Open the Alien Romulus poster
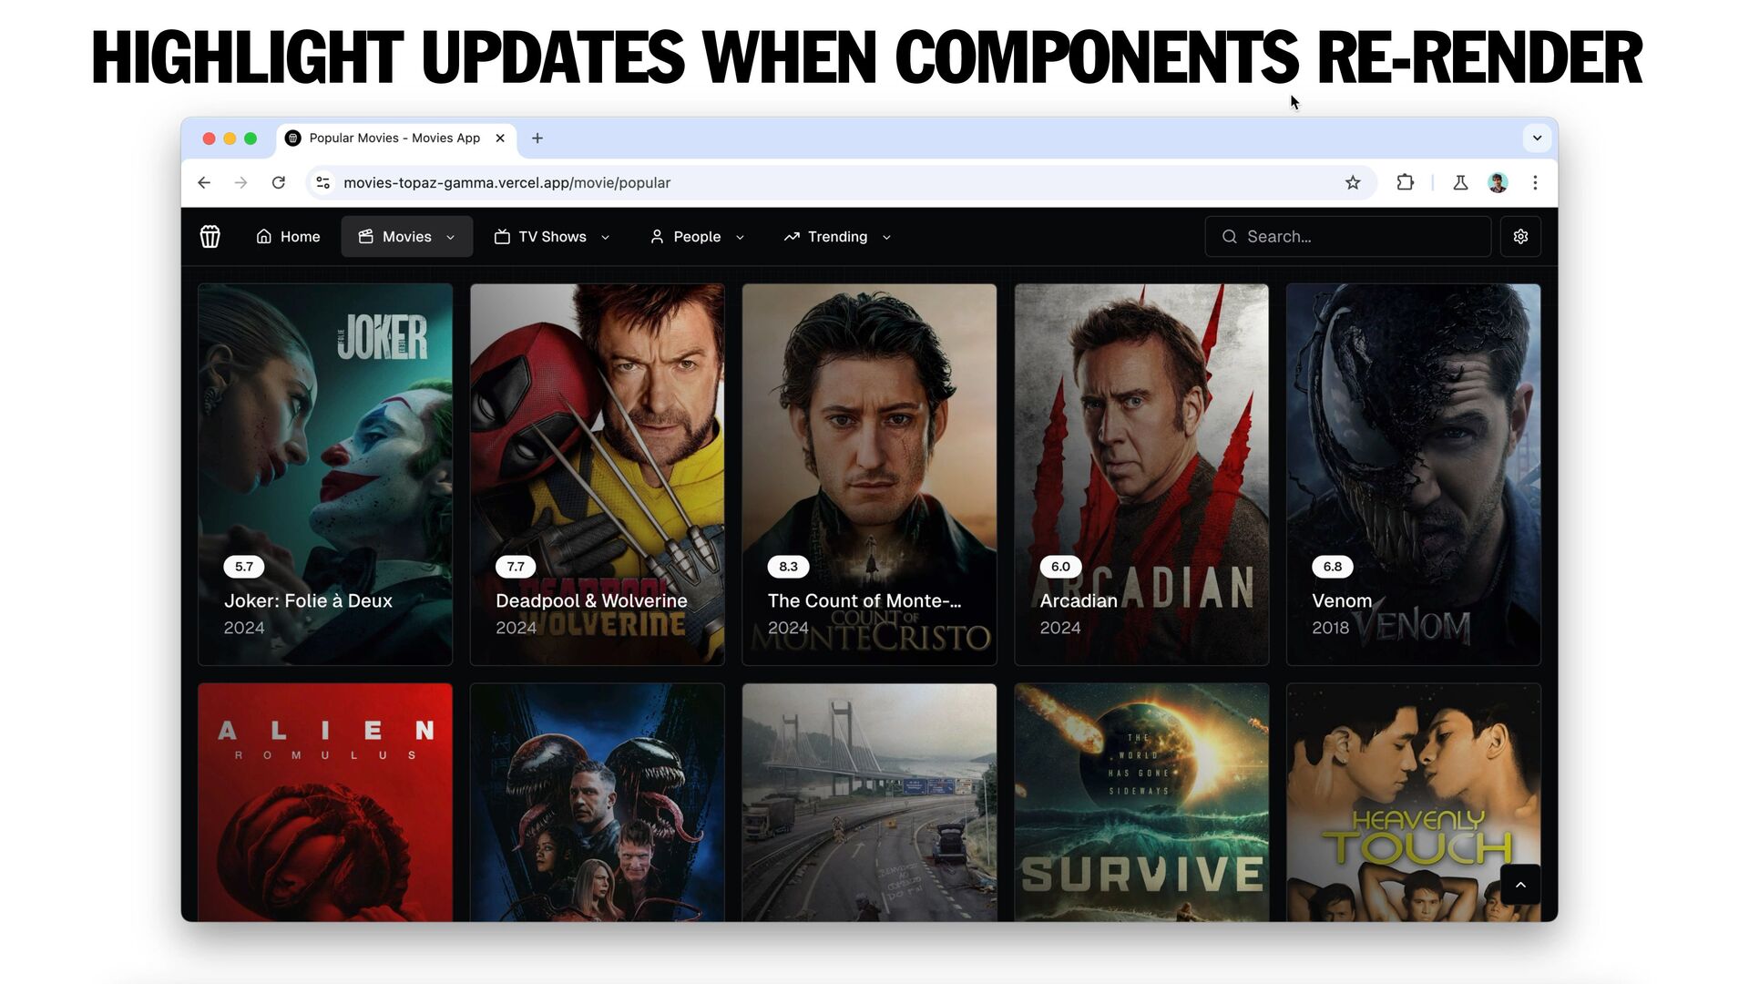Image resolution: width=1749 pixels, height=984 pixels. 325,802
